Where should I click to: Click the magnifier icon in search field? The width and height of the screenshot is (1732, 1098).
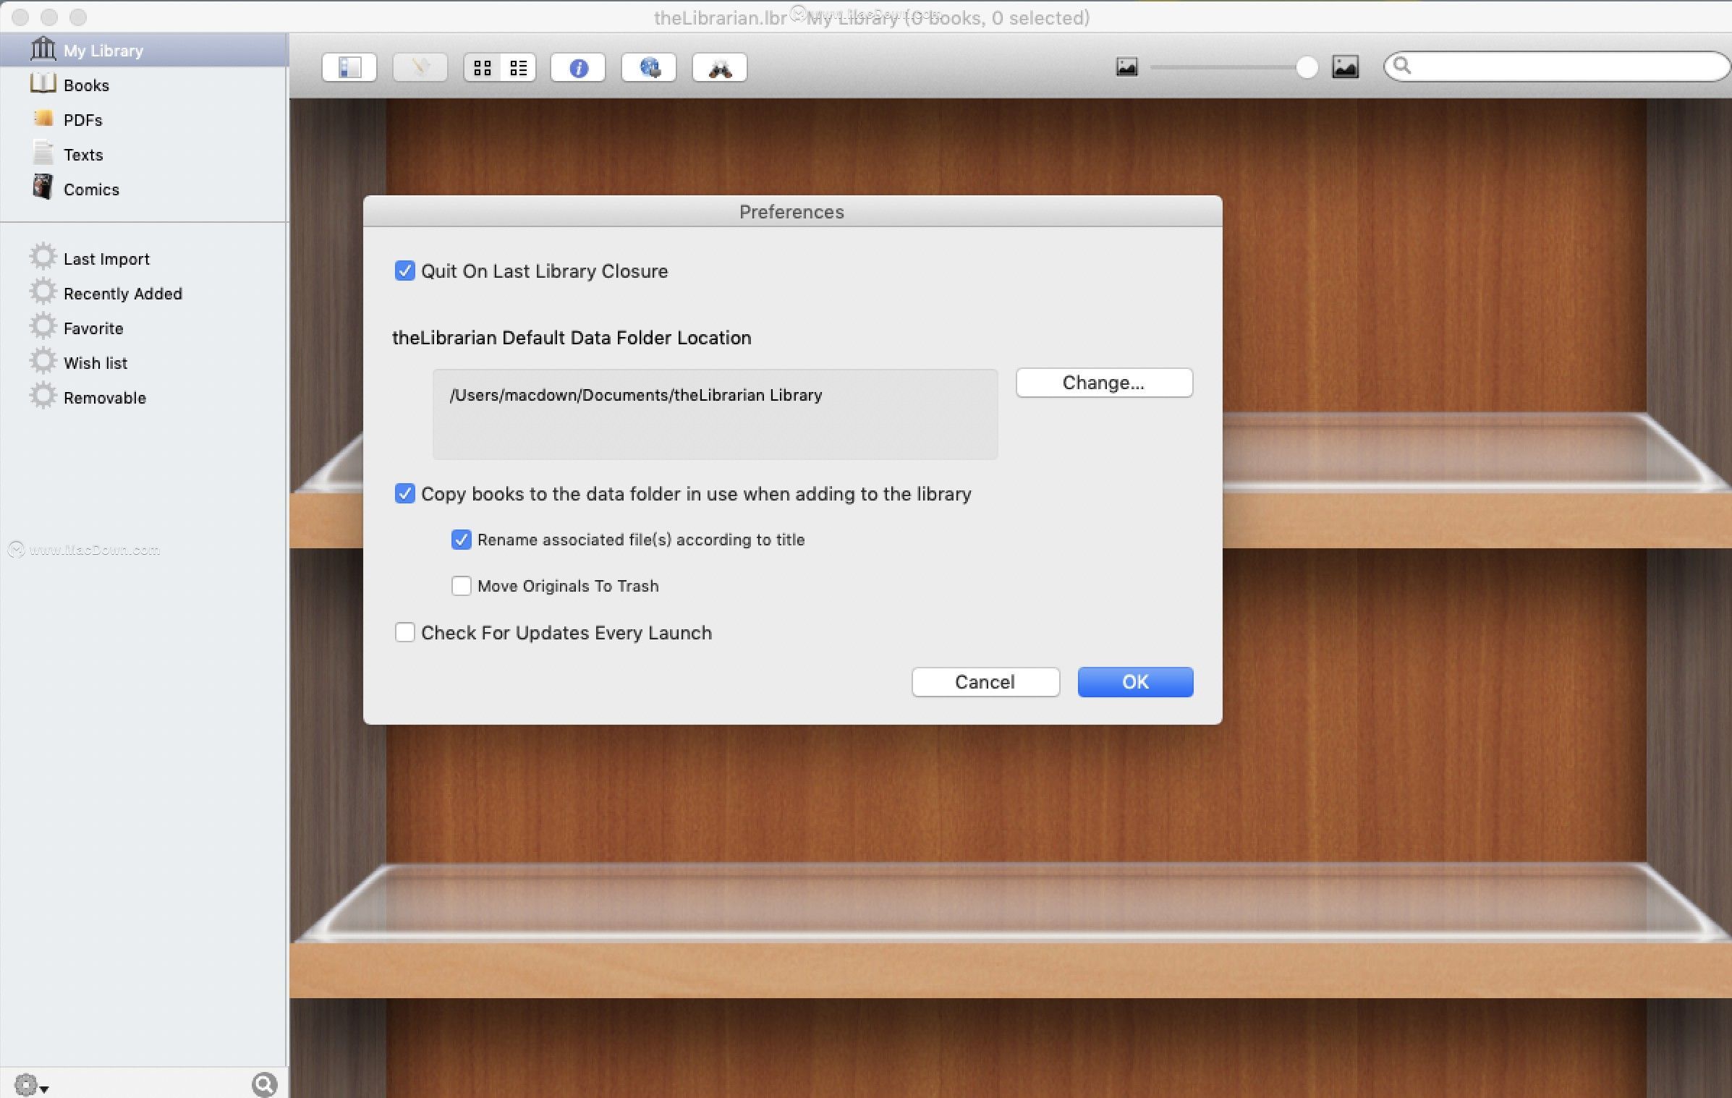pos(1402,66)
